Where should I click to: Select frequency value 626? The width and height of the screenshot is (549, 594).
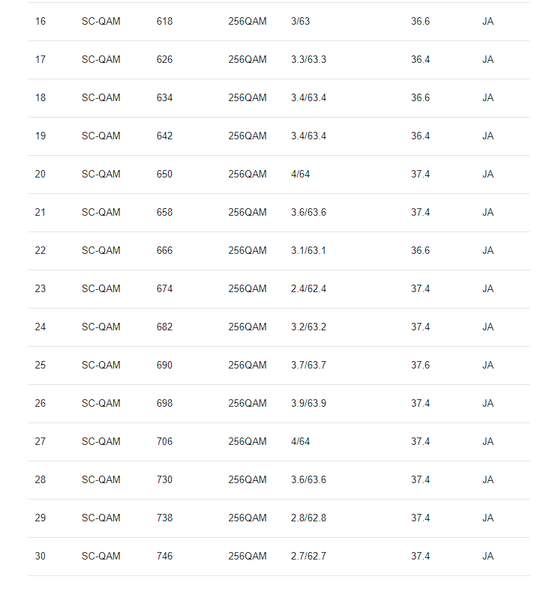(164, 59)
